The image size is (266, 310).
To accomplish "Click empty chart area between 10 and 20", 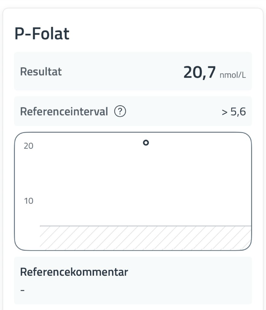I will (145, 180).
